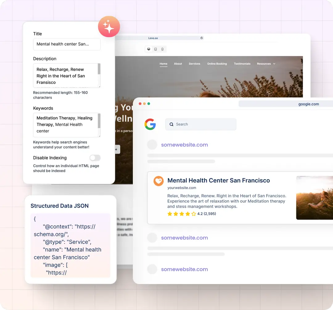Reload the Levo.so page via refresh icon
The image size is (333, 310).
pos(202,38)
